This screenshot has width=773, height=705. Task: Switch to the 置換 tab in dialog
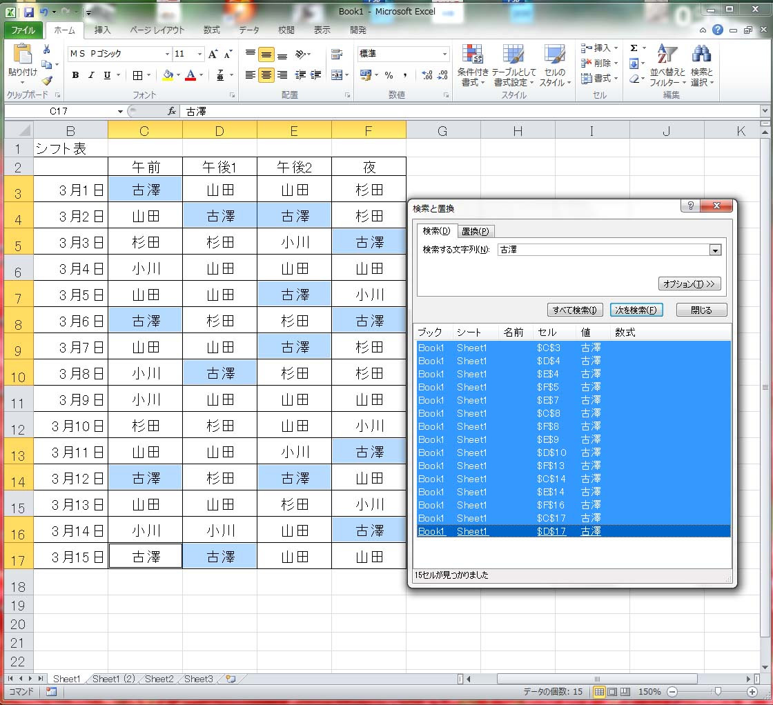coord(476,232)
